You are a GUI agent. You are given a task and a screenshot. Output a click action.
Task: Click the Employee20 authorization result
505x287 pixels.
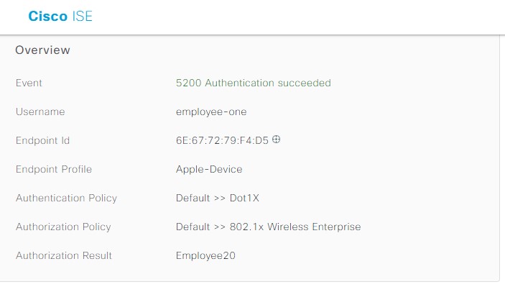tap(205, 256)
